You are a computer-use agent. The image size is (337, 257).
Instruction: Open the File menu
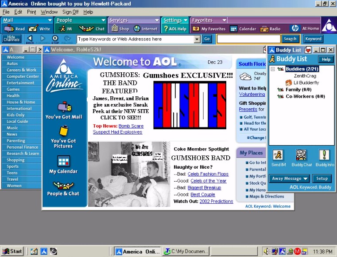6,12
